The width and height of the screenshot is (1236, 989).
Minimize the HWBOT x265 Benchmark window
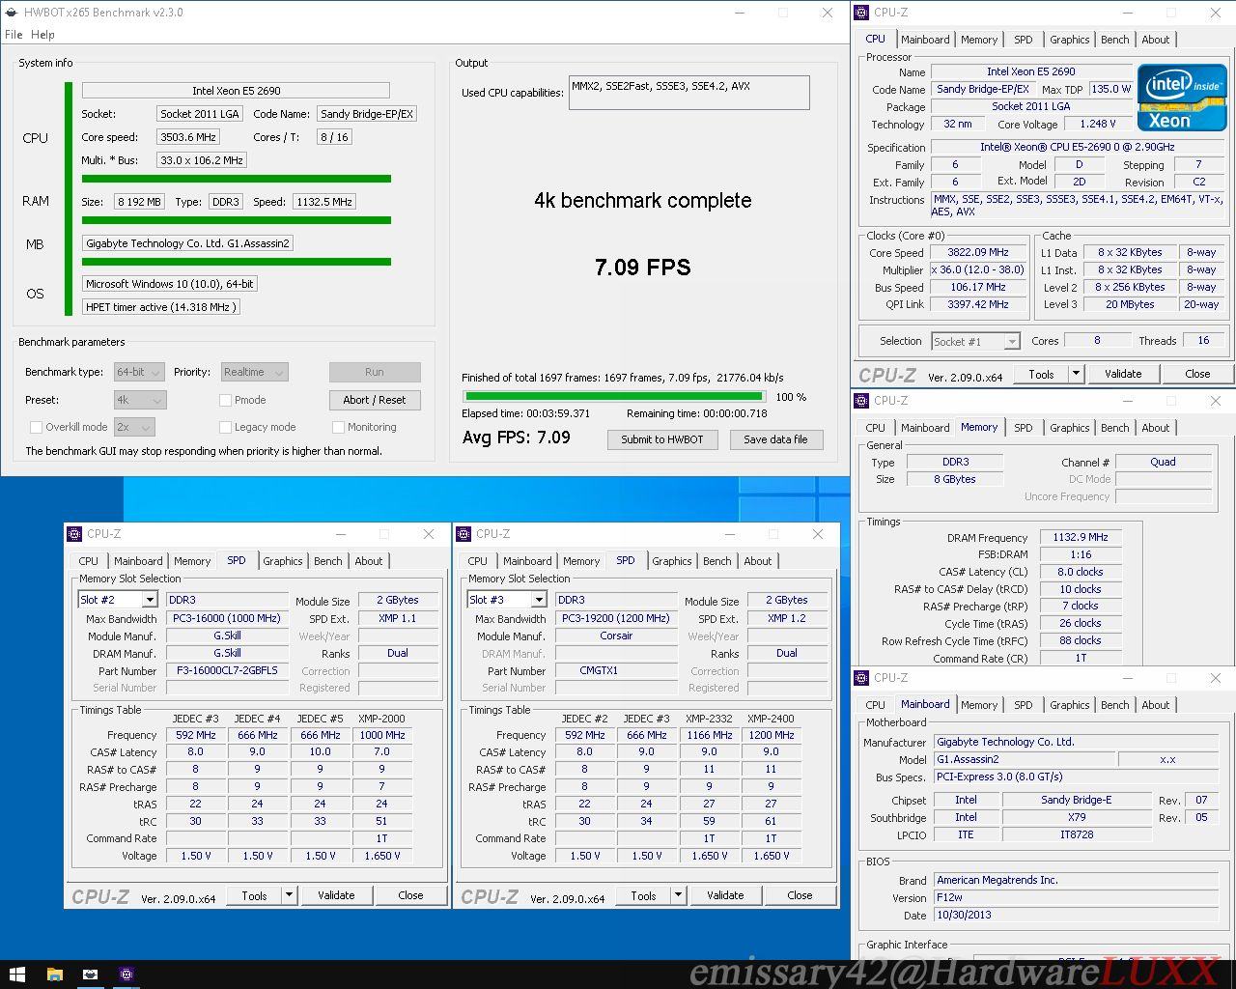point(740,13)
